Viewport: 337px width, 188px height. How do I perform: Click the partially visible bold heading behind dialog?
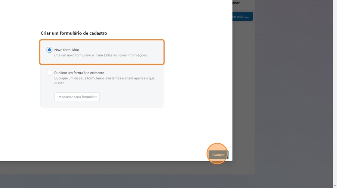pos(236,3)
